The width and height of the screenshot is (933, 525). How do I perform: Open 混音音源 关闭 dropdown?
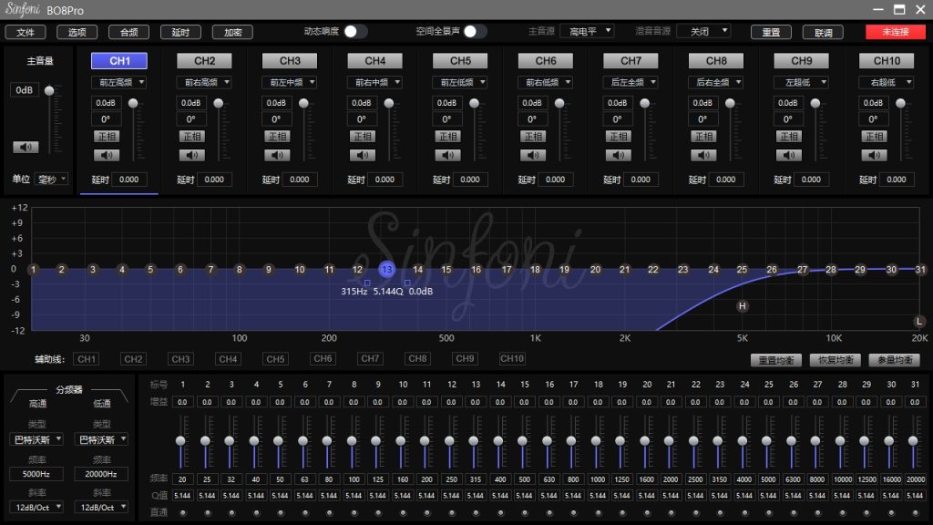click(704, 31)
